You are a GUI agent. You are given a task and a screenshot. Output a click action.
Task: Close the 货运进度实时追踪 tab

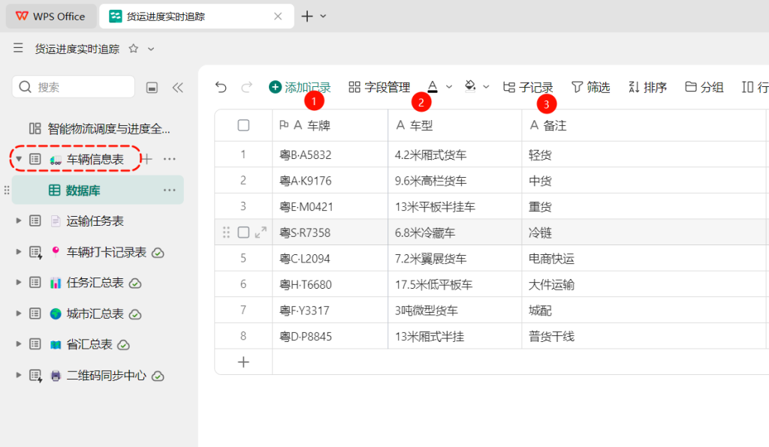coord(278,16)
